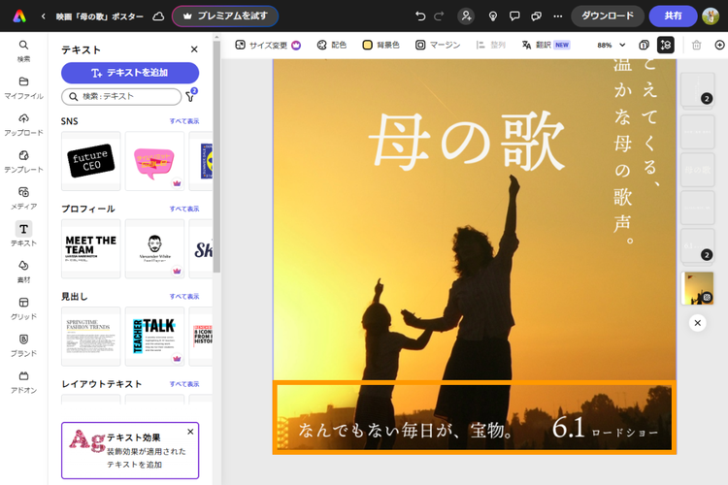
Task: Open テンプレート in the sidebar
Action: click(x=23, y=161)
